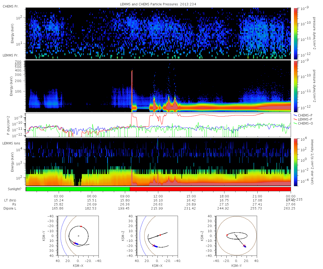323x269 pixels.
Task: Click the red cross in KSM-Y KSM-Z orbit plot
Action: click(x=244, y=245)
